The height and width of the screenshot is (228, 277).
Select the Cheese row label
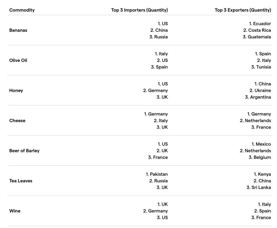(17, 120)
